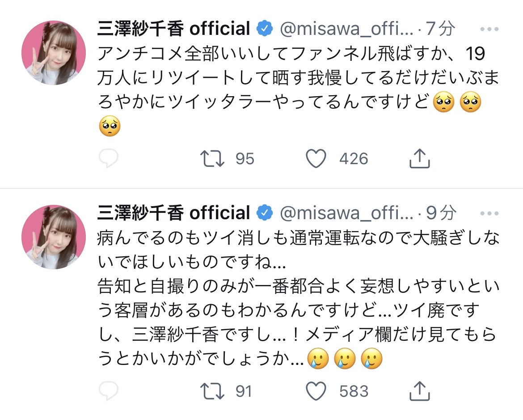The image size is (523, 420).
Task: Like the tweet with 583 likes
Action: coord(316,391)
